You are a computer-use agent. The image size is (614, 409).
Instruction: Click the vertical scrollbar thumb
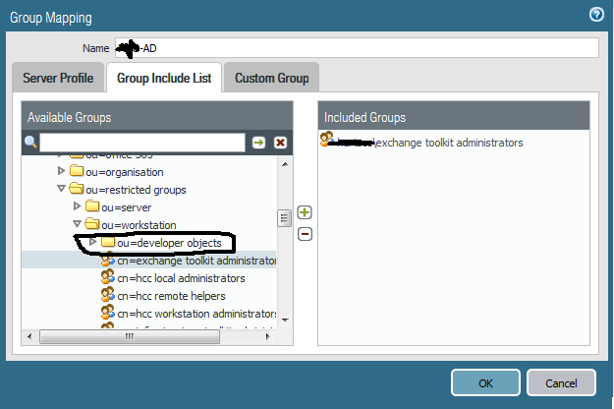coord(284,218)
